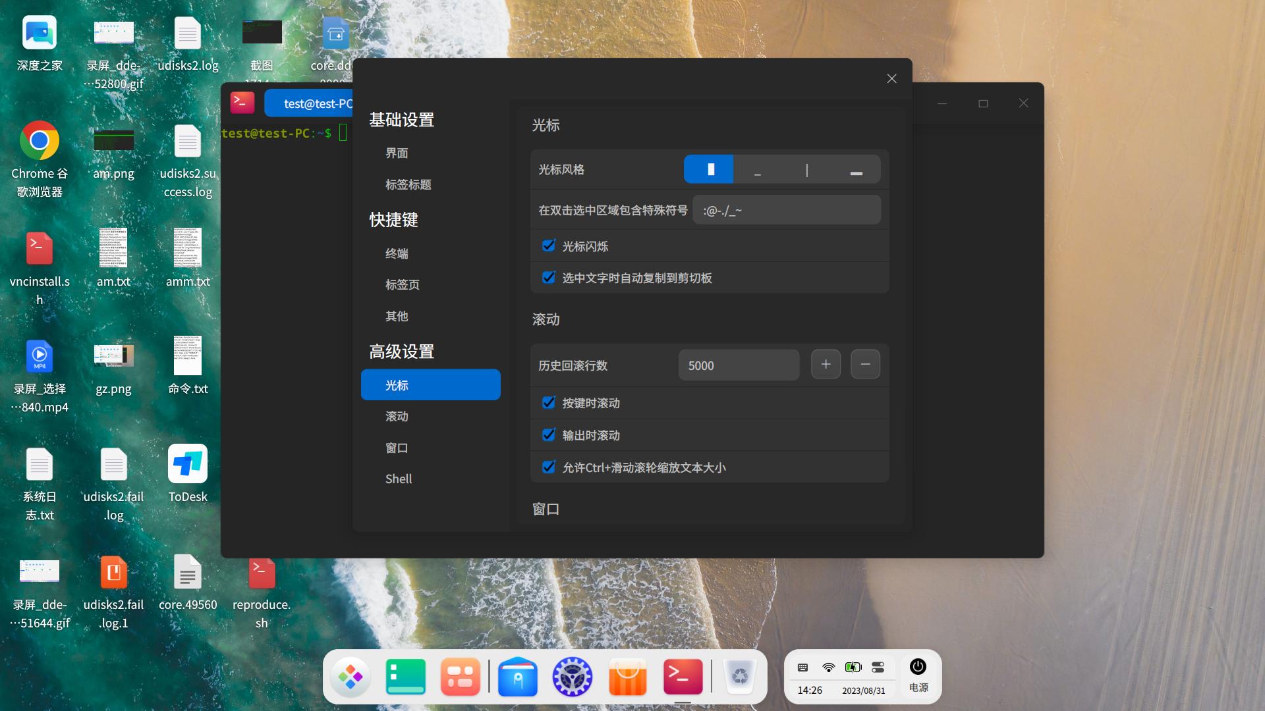The height and width of the screenshot is (711, 1265).
Task: Open the app launcher in the dock
Action: click(x=350, y=676)
